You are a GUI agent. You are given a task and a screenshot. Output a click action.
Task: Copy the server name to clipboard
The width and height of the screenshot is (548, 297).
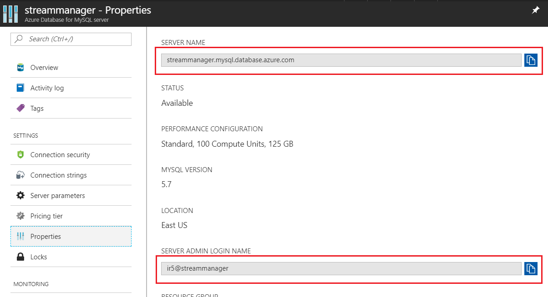click(x=531, y=60)
